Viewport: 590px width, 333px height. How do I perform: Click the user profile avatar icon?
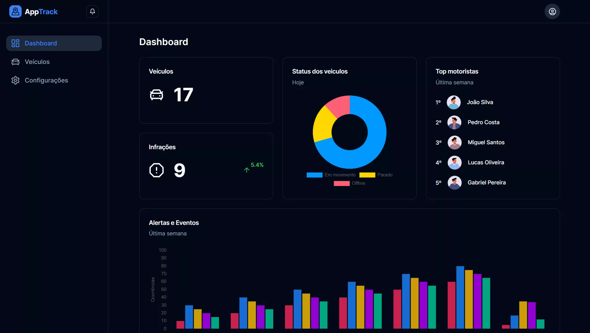[552, 11]
